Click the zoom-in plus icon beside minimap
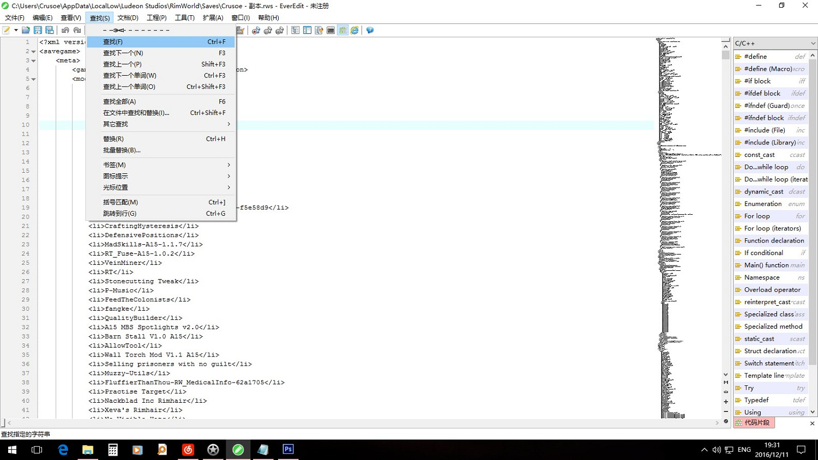 726,402
